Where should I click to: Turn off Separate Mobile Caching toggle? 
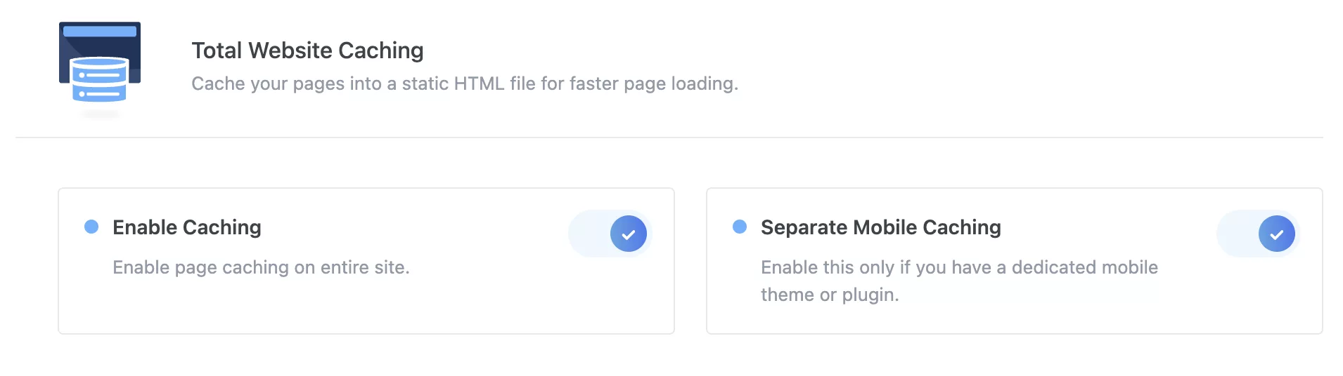pyautogui.click(x=1259, y=234)
